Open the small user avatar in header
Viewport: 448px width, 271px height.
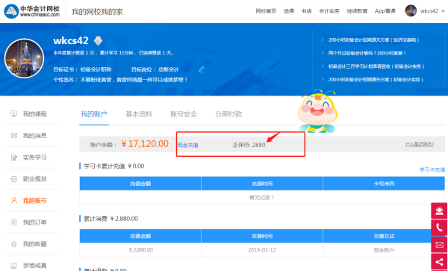[411, 11]
